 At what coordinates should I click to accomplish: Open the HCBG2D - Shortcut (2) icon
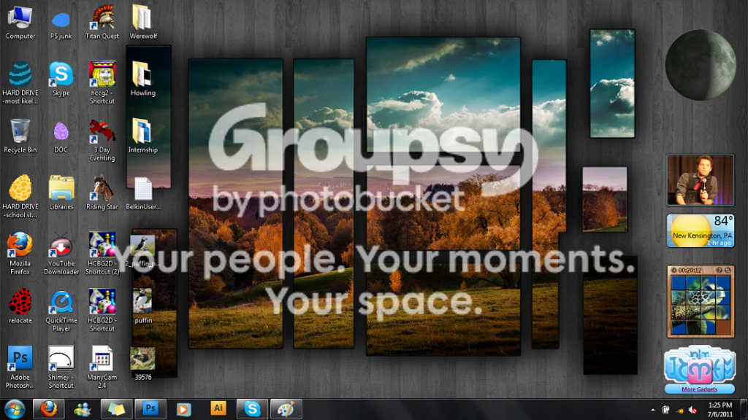click(102, 253)
